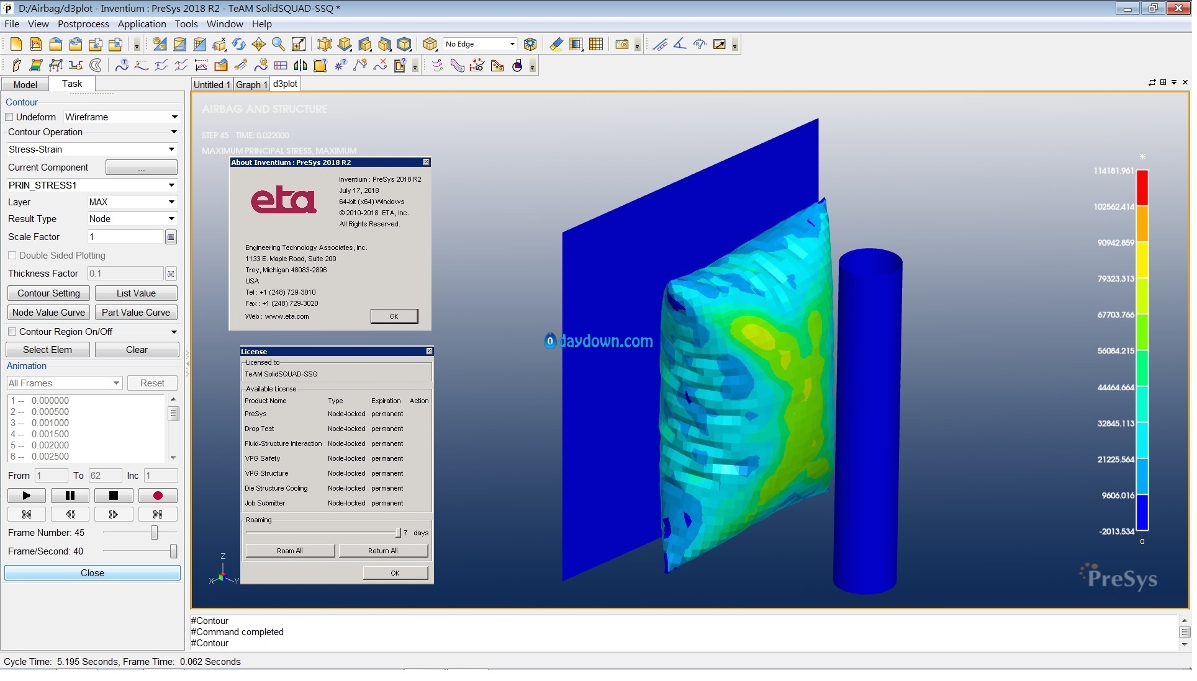This screenshot has width=1197, height=681.
Task: Open the Result Type Node dropdown
Action: (x=132, y=219)
